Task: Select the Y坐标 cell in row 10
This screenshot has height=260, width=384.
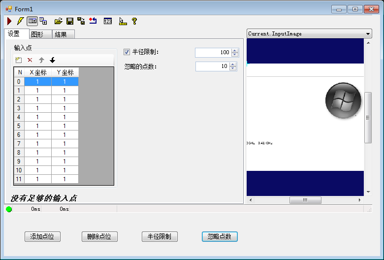Action: click(x=65, y=170)
